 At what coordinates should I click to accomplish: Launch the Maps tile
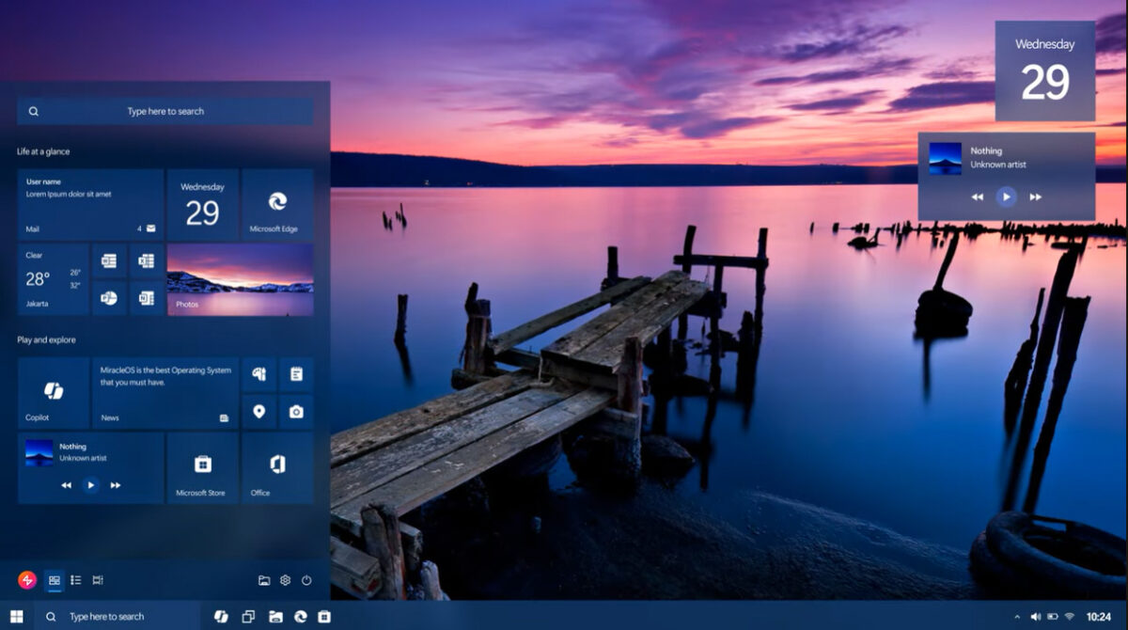(259, 412)
